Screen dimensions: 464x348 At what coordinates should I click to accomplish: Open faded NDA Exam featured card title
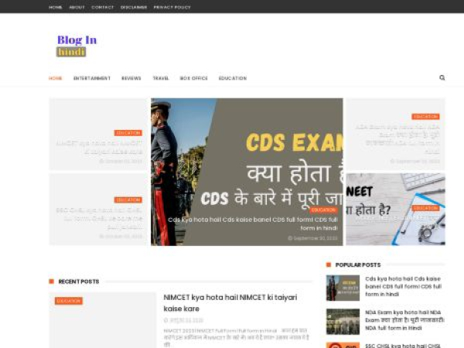click(x=397, y=138)
